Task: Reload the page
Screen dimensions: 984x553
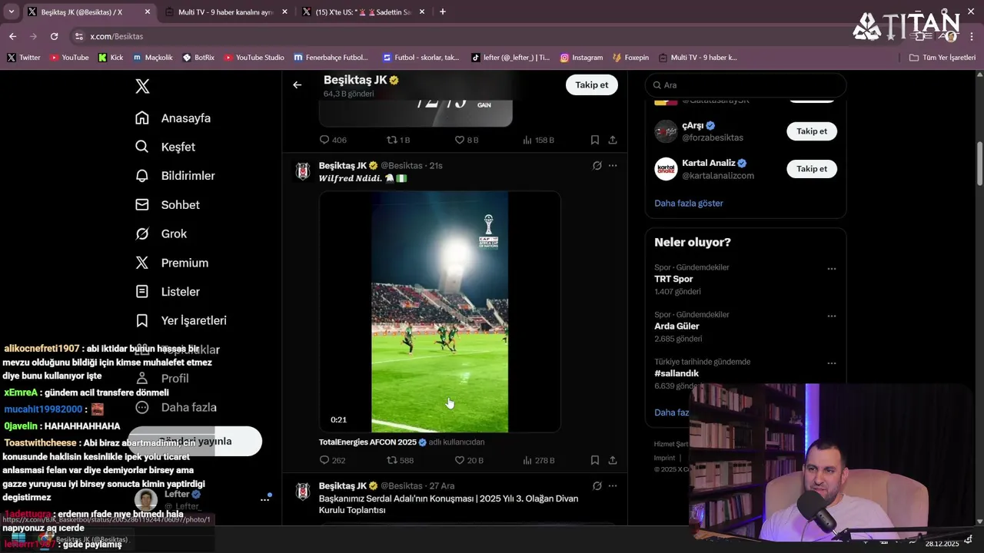Action: coord(54,36)
